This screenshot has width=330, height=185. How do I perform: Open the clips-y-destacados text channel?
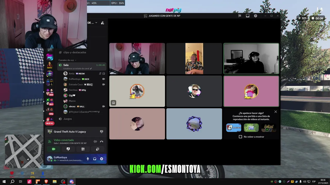[x=75, y=52]
